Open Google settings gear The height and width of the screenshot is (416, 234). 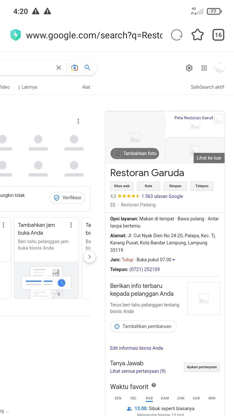click(189, 68)
